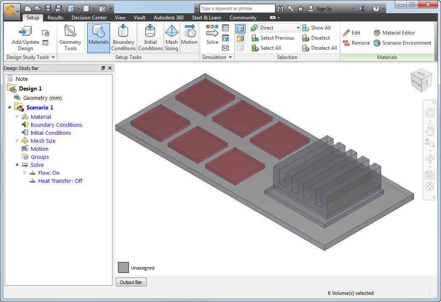This screenshot has width=441, height=302.
Task: Click the Material Editor icon
Action: coord(377,33)
